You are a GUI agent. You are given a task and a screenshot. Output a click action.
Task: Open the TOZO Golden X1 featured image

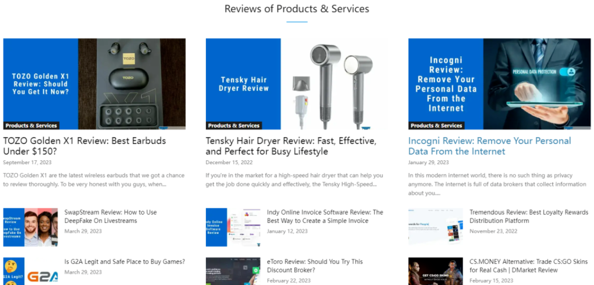tap(94, 84)
